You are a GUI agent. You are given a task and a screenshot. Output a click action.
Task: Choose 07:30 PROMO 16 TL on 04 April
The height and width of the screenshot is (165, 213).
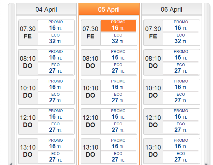pos(56,26)
